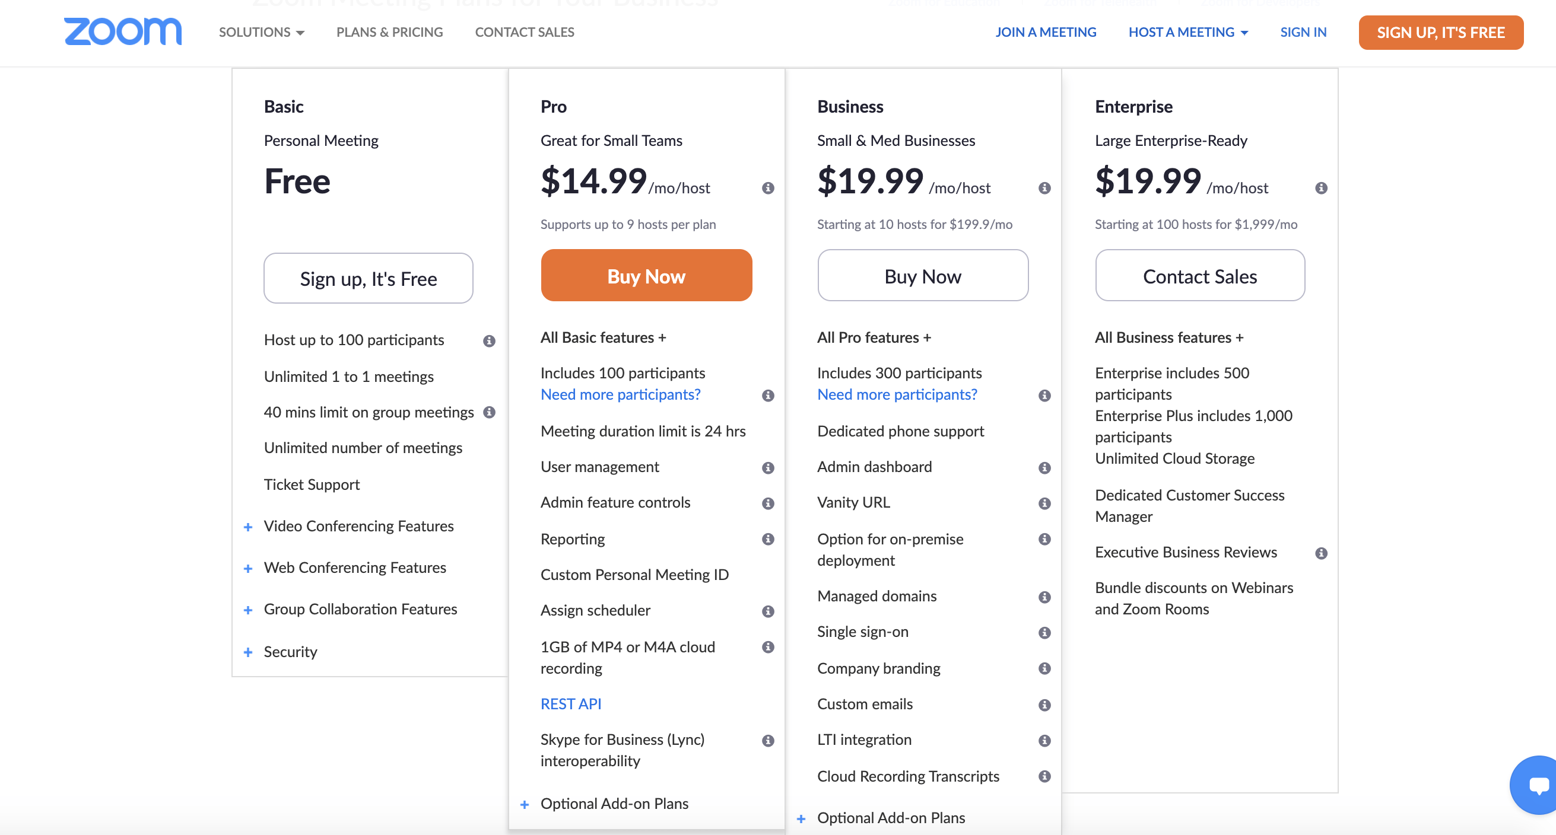Image resolution: width=1556 pixels, height=835 pixels.
Task: Click info icon for Executive Business Reviews
Action: tap(1321, 553)
